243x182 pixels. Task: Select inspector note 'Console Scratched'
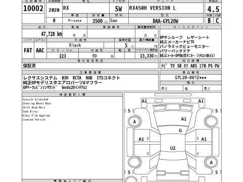coord(35,99)
